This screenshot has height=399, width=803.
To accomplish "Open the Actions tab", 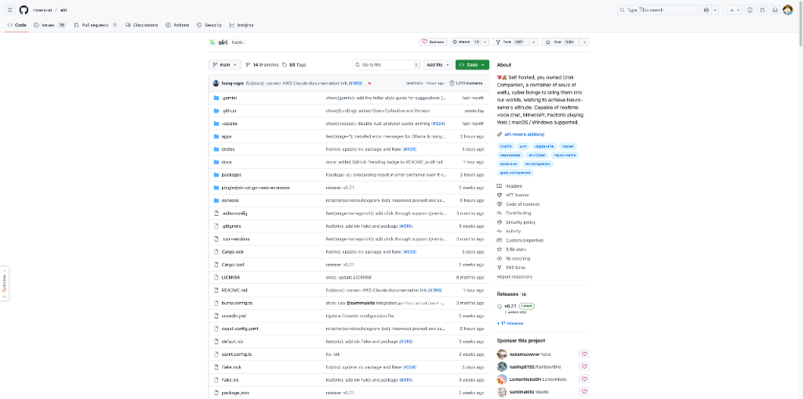I will coord(177,25).
